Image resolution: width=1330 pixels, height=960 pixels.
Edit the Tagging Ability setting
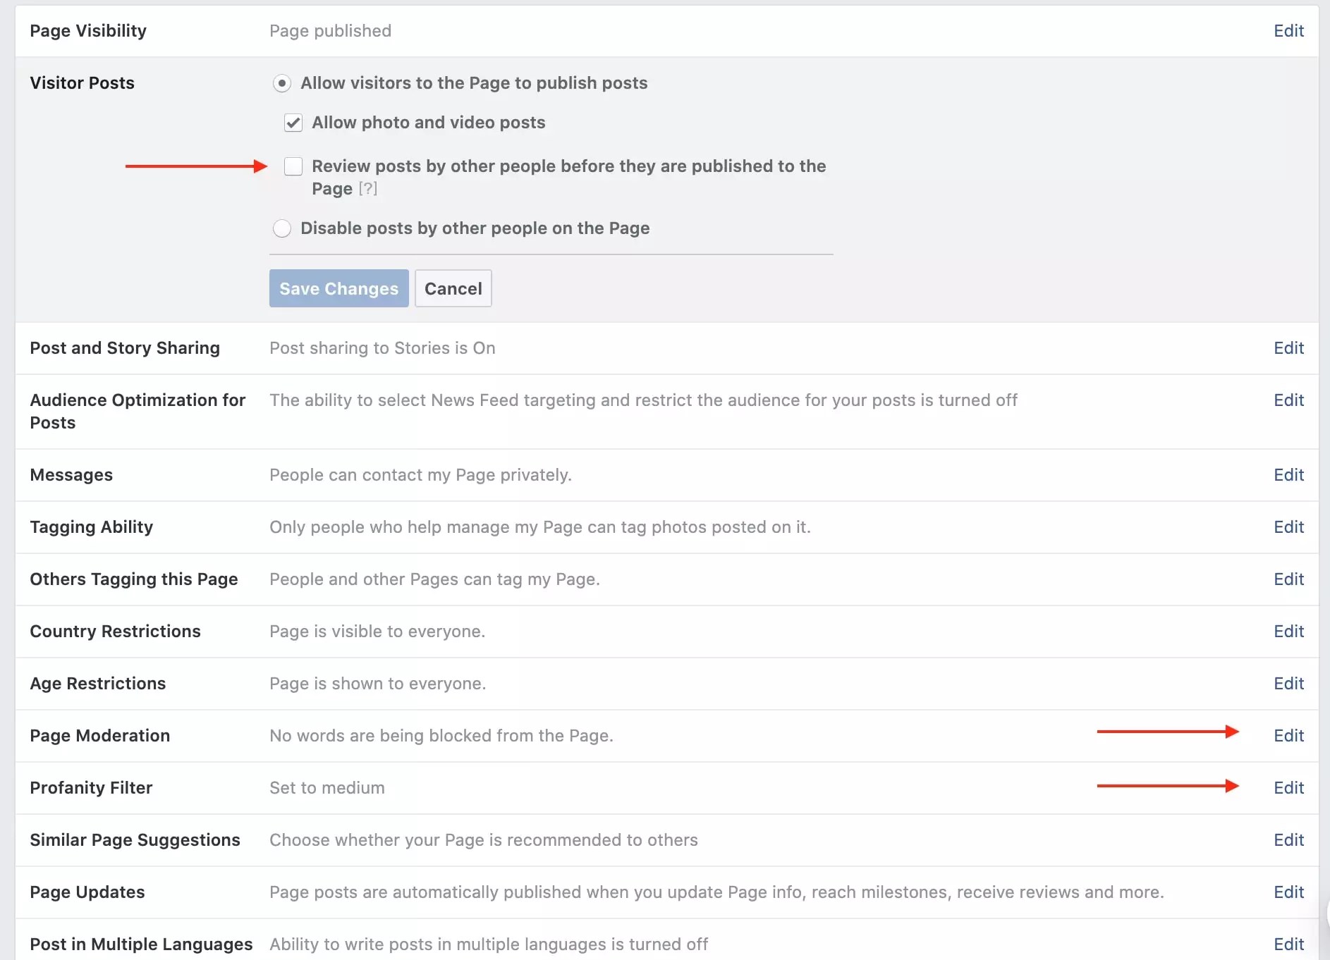pyautogui.click(x=1288, y=527)
